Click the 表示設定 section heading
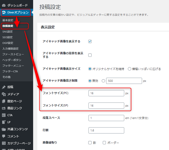This screenshot has width=169, height=150. coord(48,27)
